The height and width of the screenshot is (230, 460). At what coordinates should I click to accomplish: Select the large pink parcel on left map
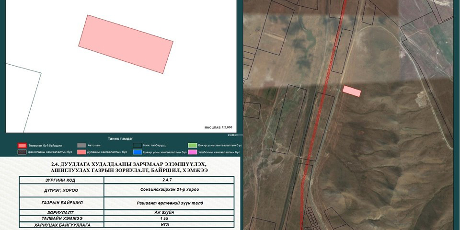click(126, 44)
